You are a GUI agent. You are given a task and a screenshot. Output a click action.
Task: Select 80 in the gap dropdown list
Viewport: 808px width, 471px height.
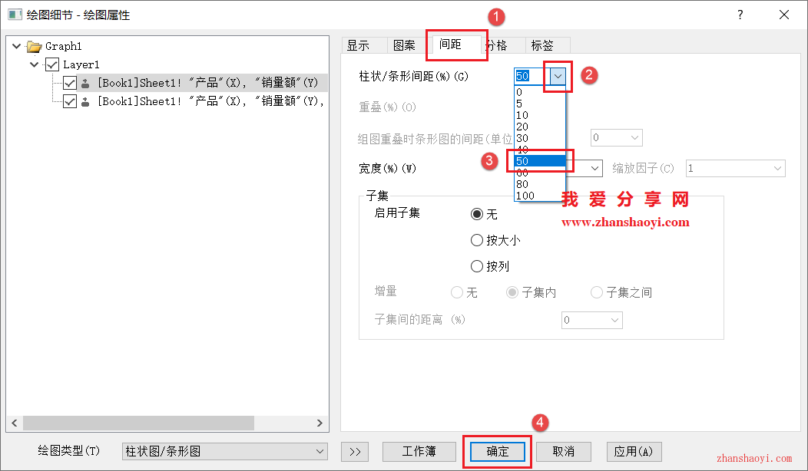click(x=539, y=184)
